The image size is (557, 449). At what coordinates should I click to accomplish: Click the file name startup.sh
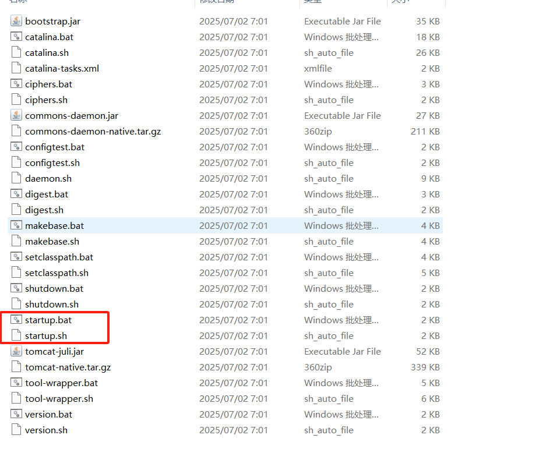(46, 336)
